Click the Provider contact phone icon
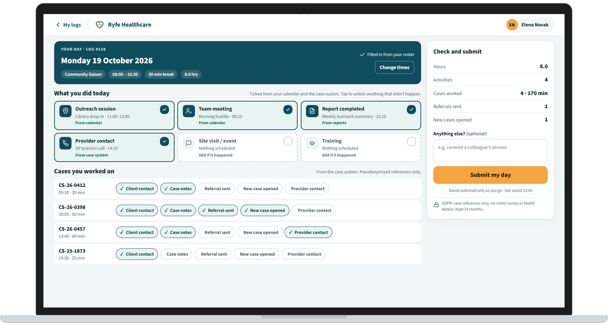Viewport: 608px width, 326px height. click(66, 143)
